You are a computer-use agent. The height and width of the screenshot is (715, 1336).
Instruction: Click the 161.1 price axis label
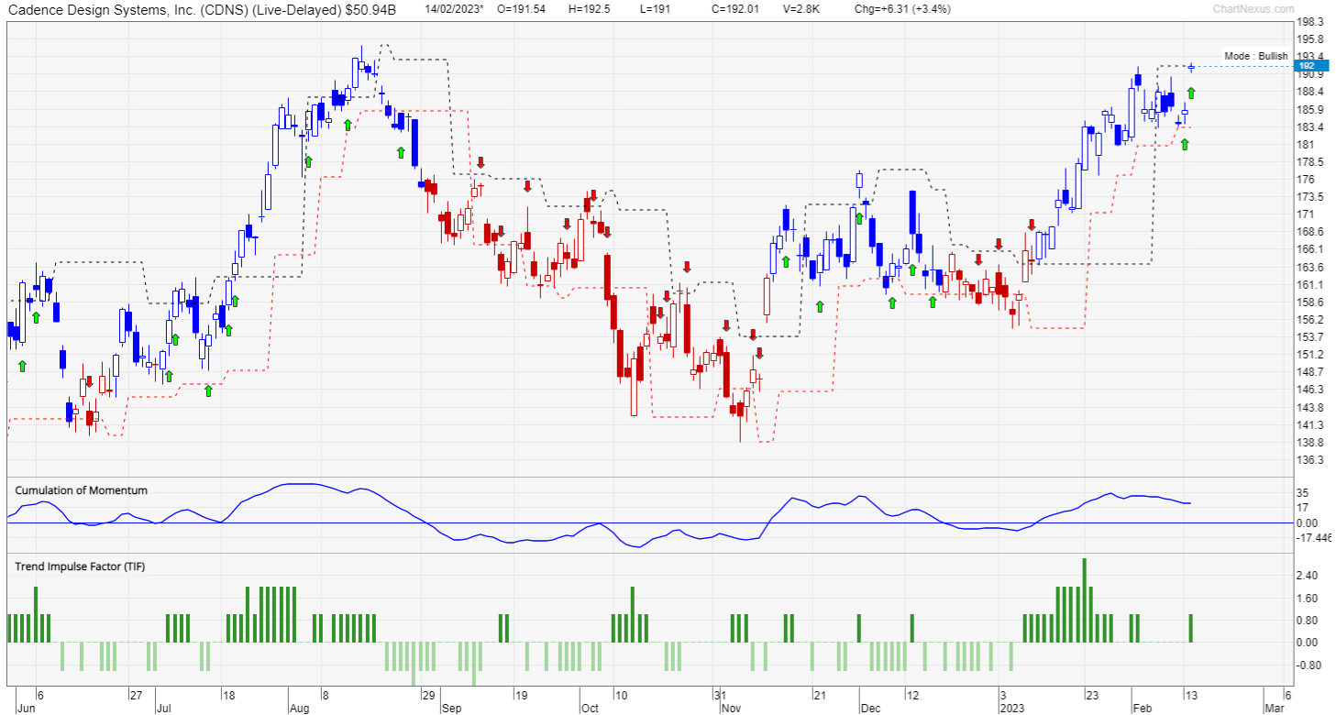(x=1310, y=285)
